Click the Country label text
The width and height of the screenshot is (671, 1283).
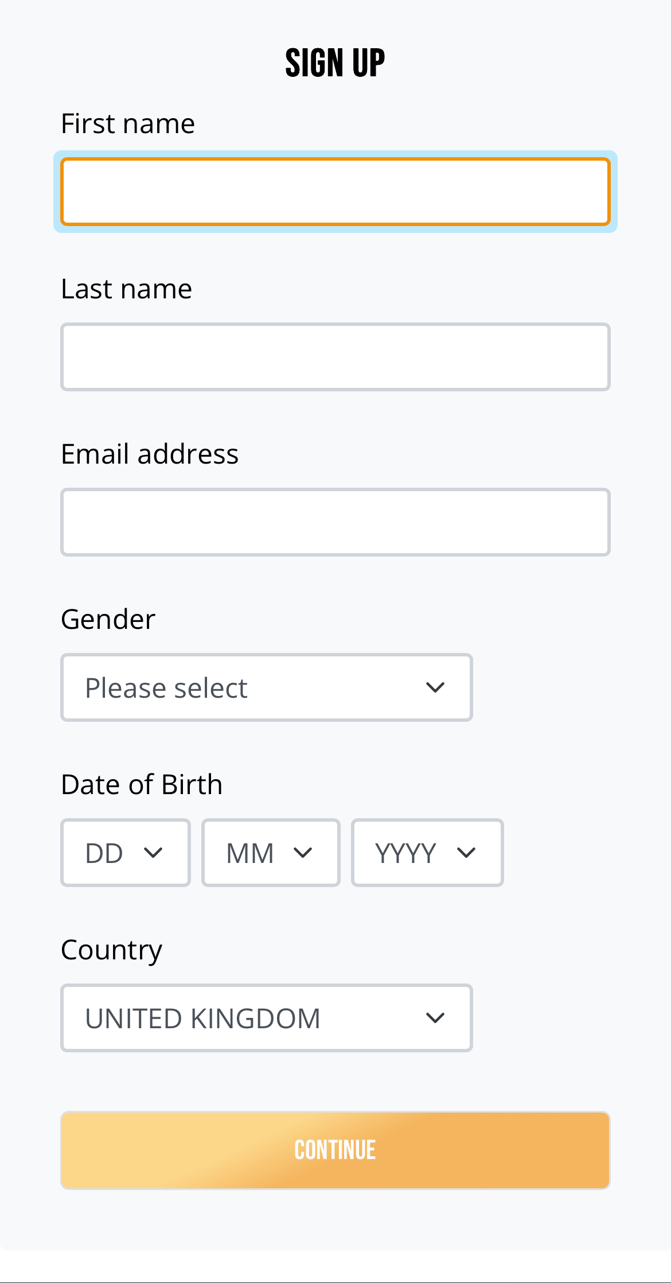[111, 950]
